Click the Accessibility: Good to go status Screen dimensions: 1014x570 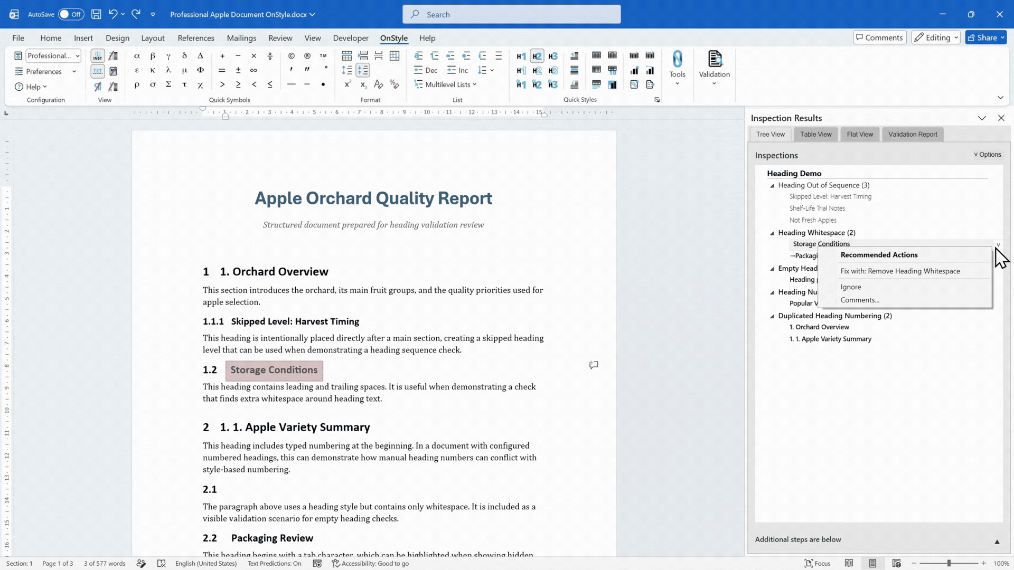click(370, 563)
